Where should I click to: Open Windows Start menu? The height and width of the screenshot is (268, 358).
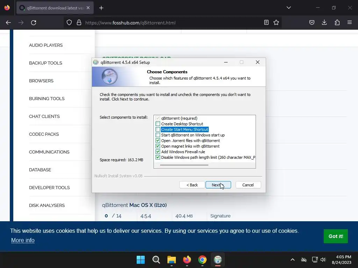(x=141, y=260)
